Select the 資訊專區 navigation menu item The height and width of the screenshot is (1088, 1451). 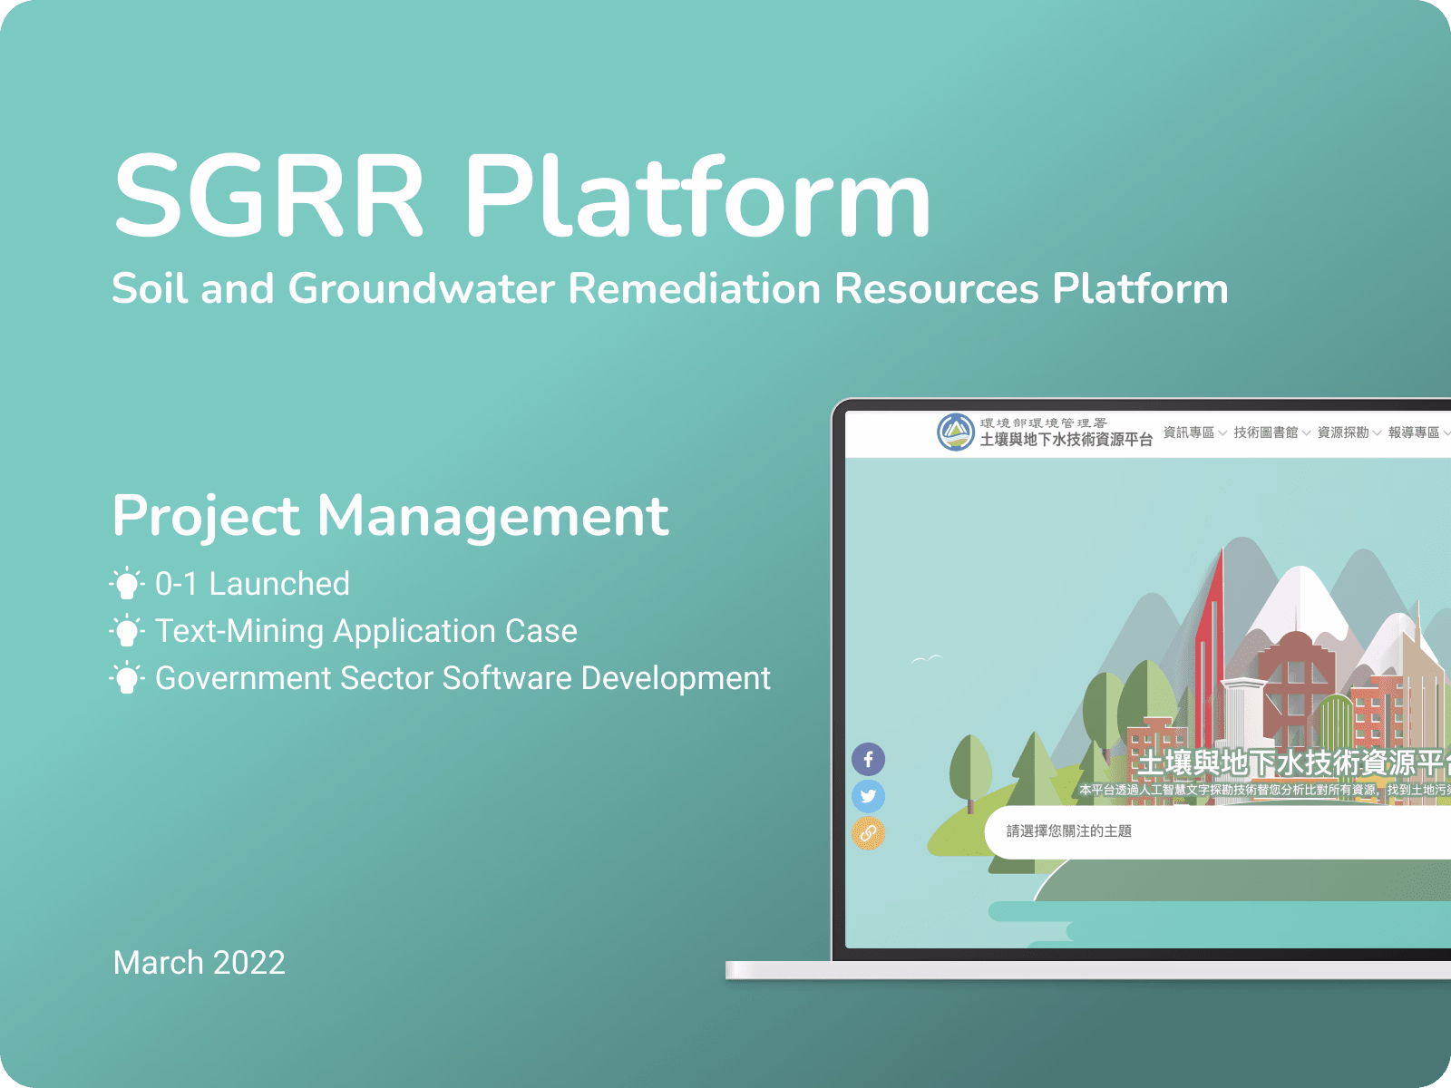(1190, 432)
